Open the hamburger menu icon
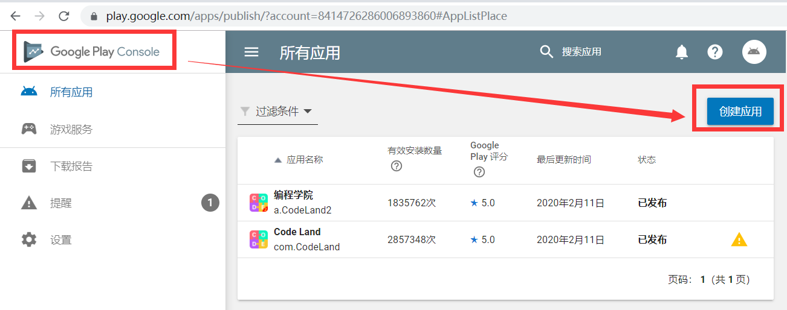The height and width of the screenshot is (310, 787). coord(251,52)
